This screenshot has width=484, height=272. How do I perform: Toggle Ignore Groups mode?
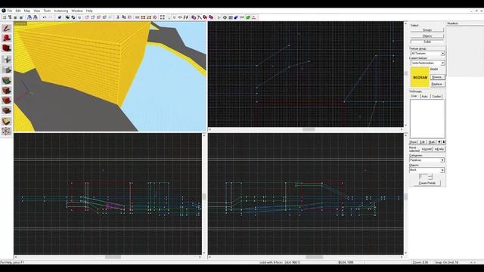pos(79,17)
